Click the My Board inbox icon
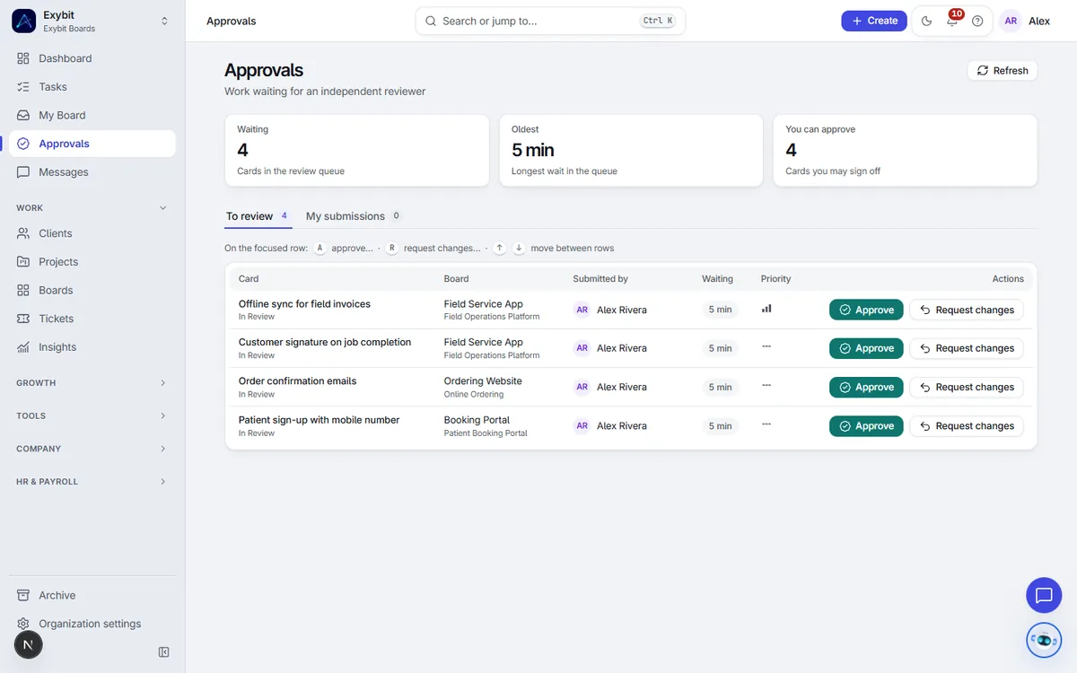Screen dimensions: 1077x673 (x=23, y=115)
